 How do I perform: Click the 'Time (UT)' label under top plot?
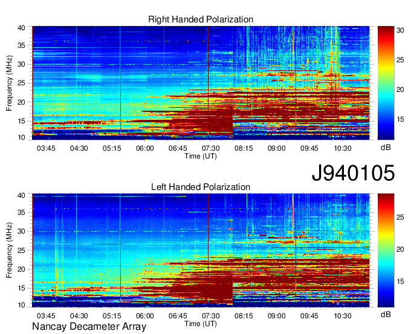click(201, 156)
